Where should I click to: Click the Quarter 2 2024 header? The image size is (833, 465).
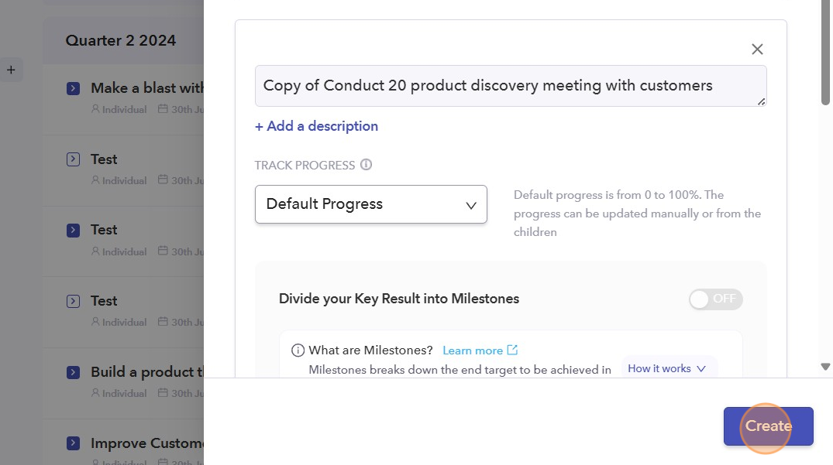click(120, 40)
